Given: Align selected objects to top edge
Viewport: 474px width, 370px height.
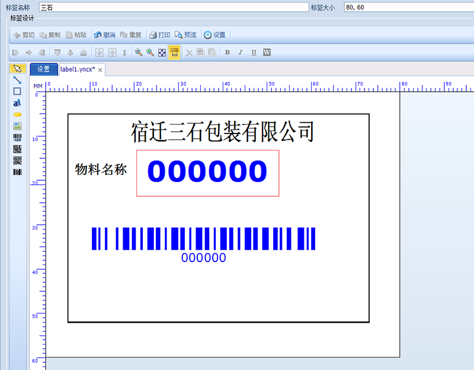Looking at the screenshot, I should coord(57,53).
